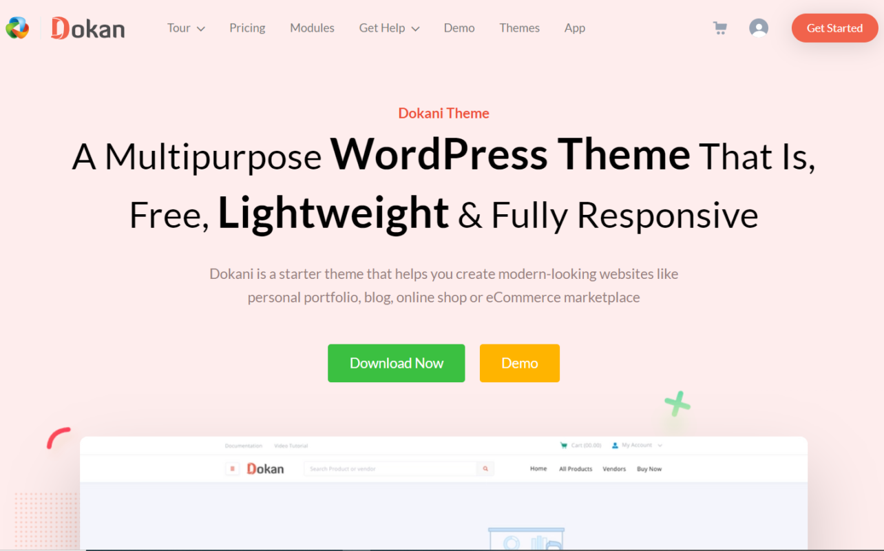
Task: Open the Modules page
Action: click(x=312, y=28)
